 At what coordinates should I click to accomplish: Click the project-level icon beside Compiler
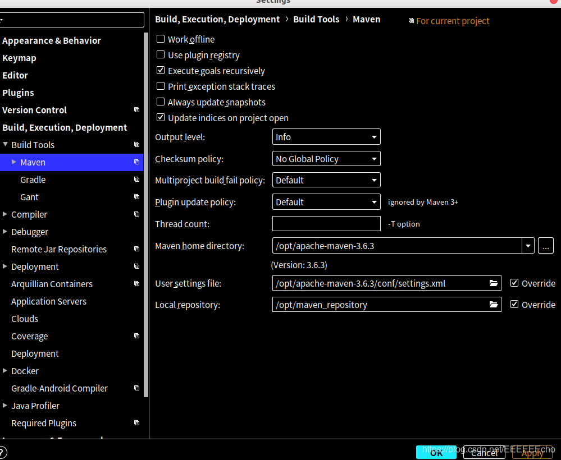pyautogui.click(x=136, y=214)
